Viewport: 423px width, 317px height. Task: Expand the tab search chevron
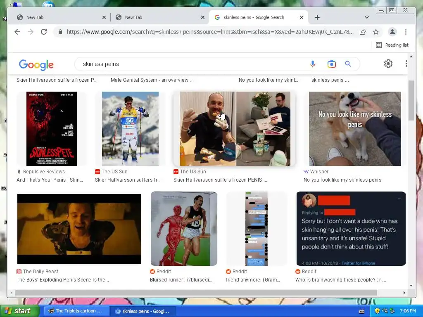pyautogui.click(x=367, y=17)
